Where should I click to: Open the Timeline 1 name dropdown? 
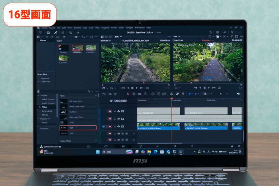click(x=208, y=40)
